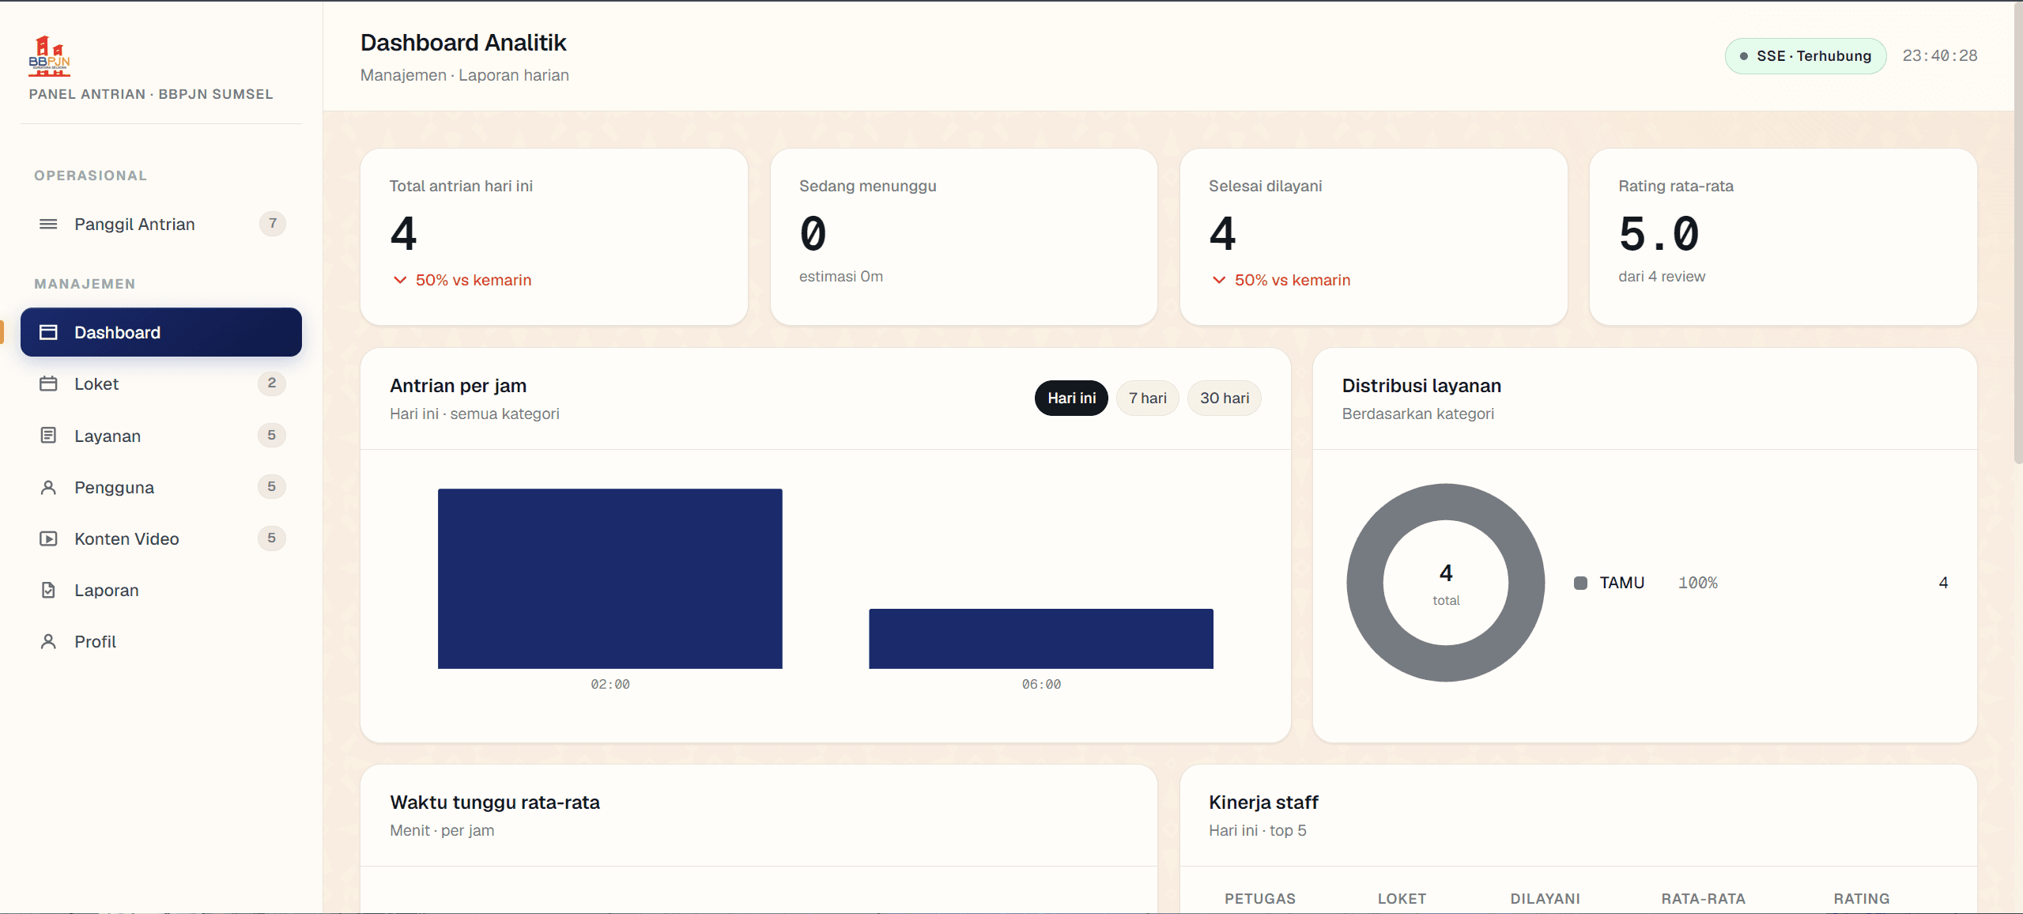
Task: Open the Dashboard menu item
Action: pos(161,332)
